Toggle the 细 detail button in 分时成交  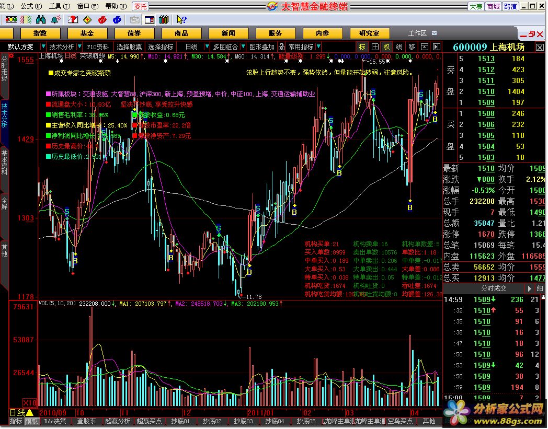point(540,288)
